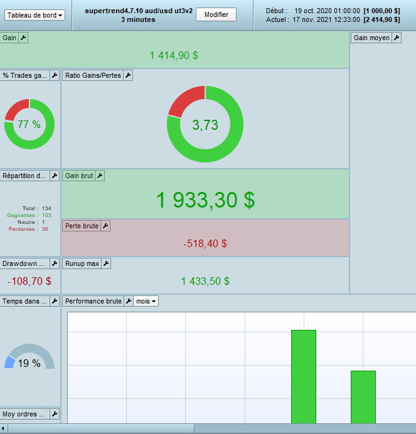Click the strategy name supertrend4.7.10 aud/usd ut3v2

tap(139, 11)
